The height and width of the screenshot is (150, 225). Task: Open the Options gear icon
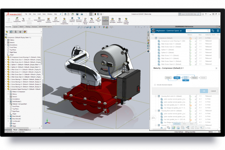[x=101, y=14]
